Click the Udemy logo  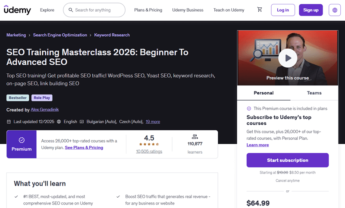coord(17,10)
